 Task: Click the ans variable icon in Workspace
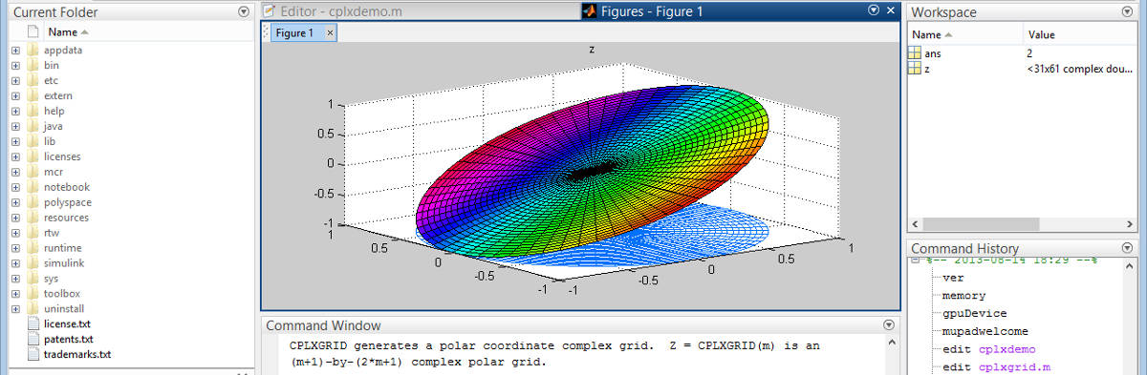click(915, 53)
